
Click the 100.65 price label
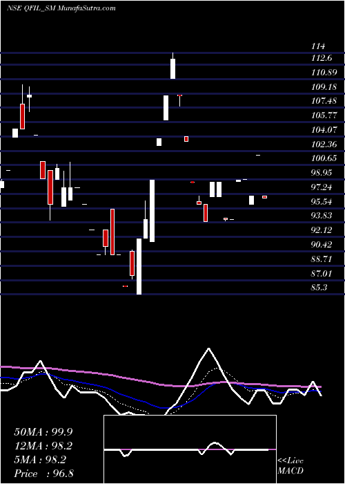[x=324, y=158]
